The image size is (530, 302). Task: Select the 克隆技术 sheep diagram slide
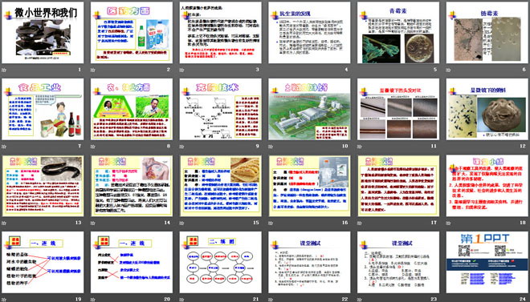coord(220,109)
